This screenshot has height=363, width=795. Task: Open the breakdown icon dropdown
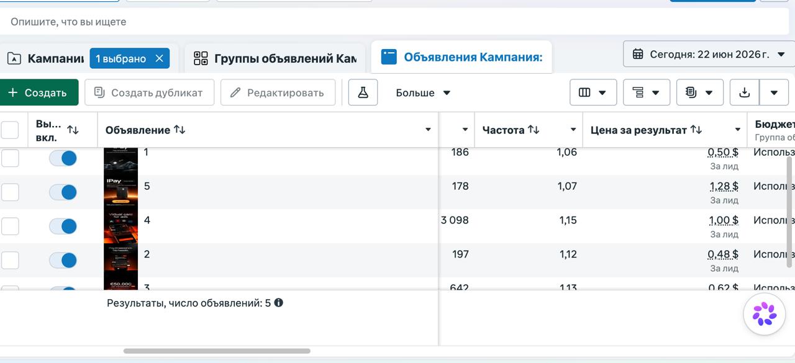(x=646, y=92)
